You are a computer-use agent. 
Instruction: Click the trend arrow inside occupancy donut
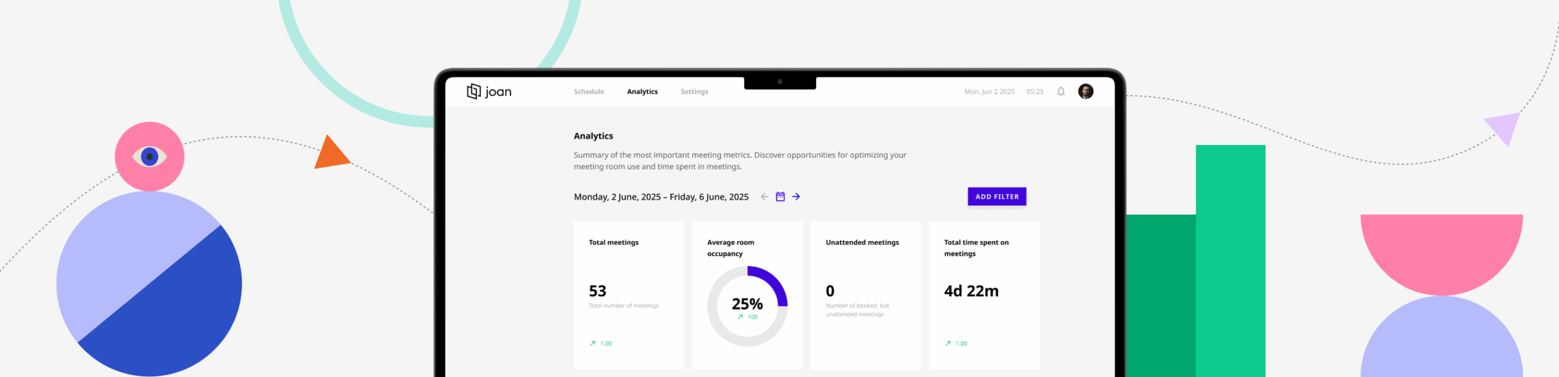click(x=740, y=317)
